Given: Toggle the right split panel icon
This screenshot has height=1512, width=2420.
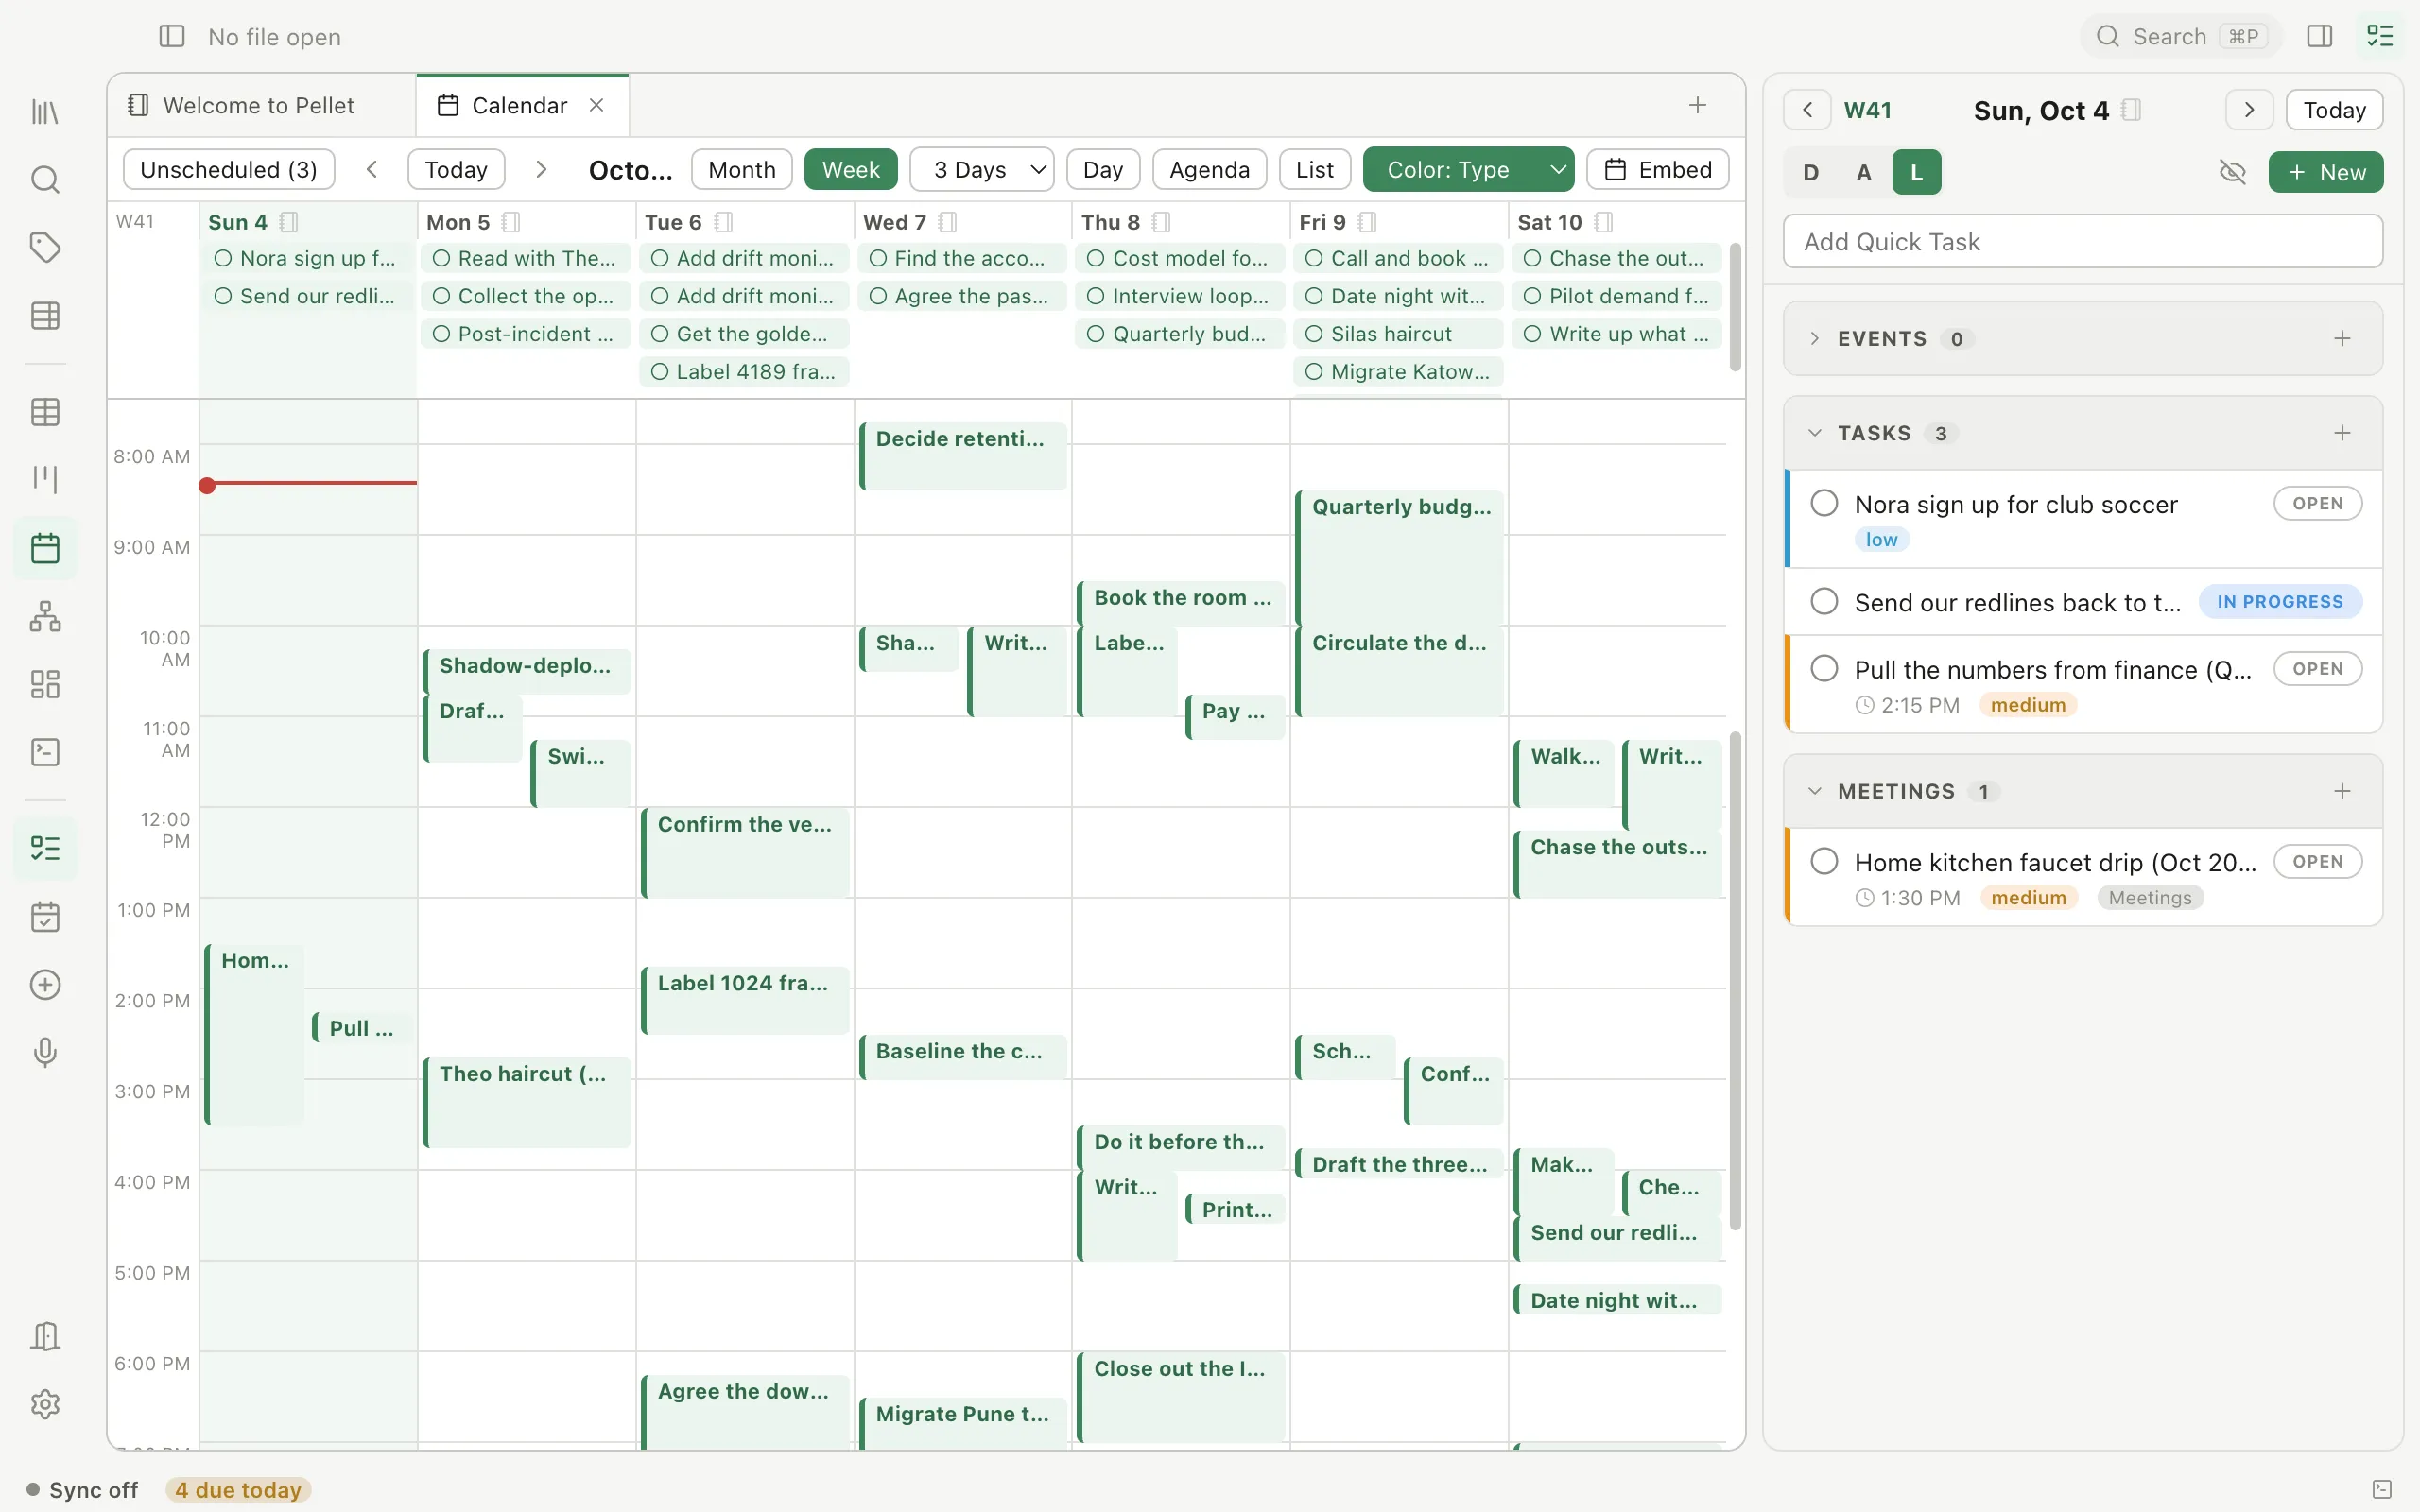Looking at the screenshot, I should [2320, 37].
